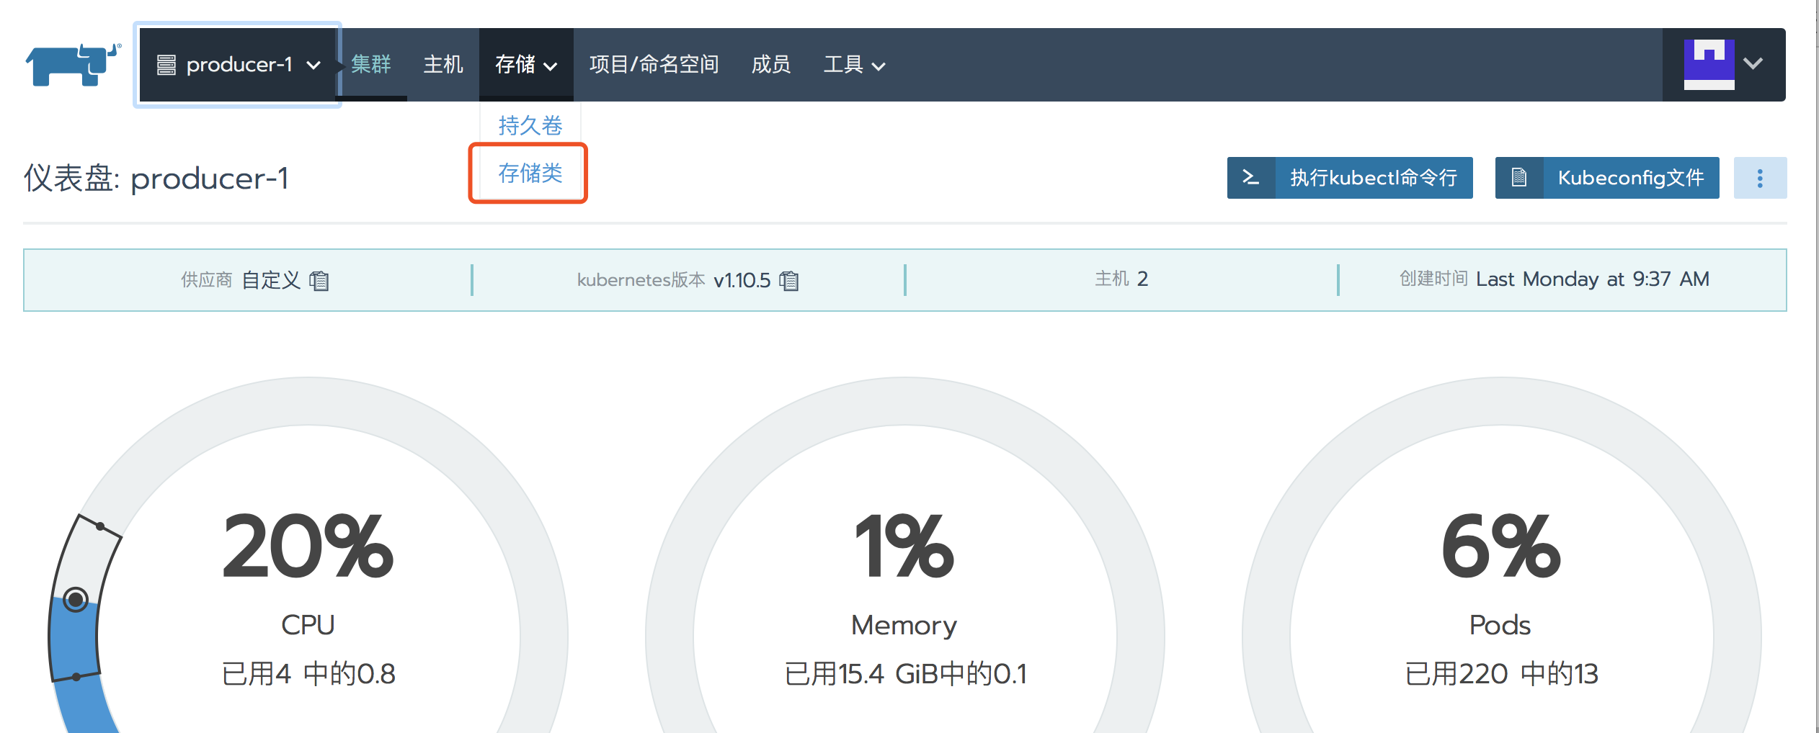The height and width of the screenshot is (733, 1819).
Task: Click the terminal prompt icon for kubectl
Action: click(1250, 177)
